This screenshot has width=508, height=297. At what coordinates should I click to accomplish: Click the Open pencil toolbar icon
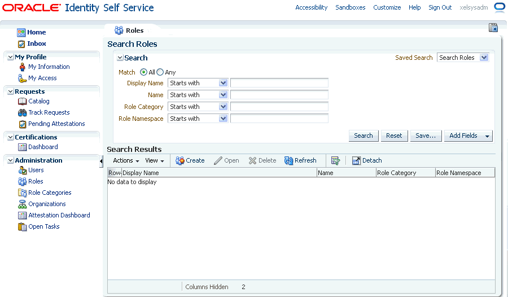[x=218, y=160]
